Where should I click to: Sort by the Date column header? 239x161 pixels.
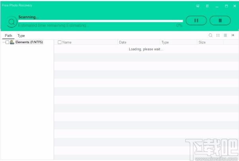122,42
